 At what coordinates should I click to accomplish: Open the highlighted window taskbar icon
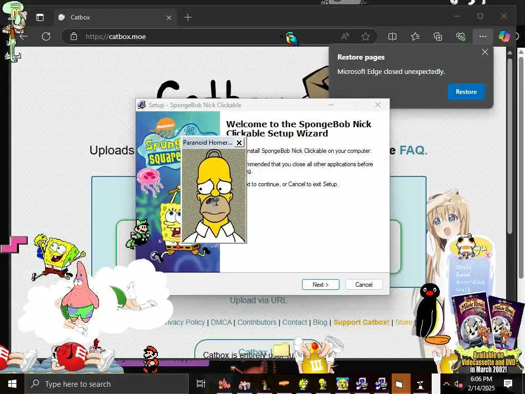click(401, 384)
